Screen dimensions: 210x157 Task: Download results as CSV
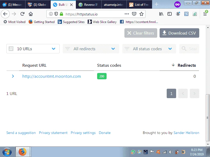[179, 33]
